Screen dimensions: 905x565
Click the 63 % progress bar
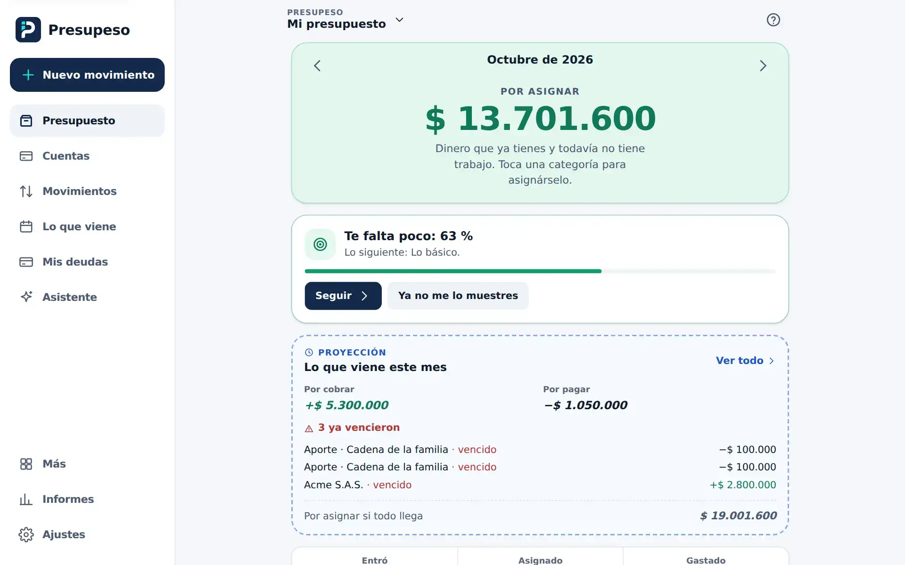[x=540, y=271]
